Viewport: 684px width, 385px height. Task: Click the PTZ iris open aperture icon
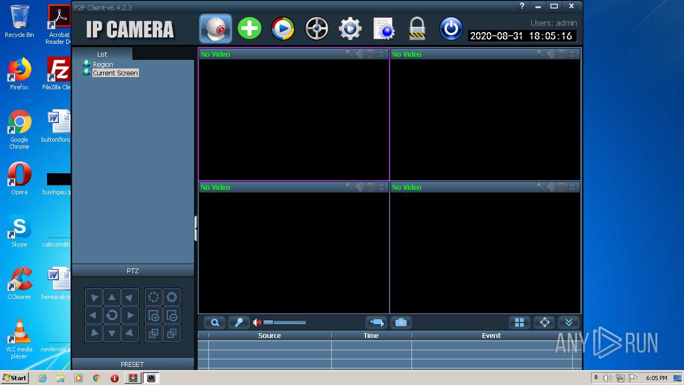click(172, 297)
